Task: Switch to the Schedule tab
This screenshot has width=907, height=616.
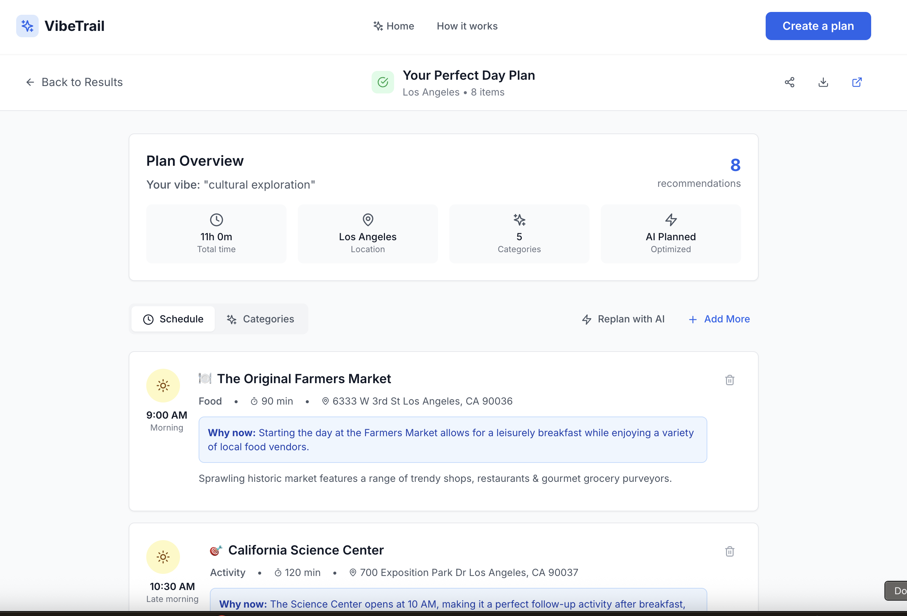Action: tap(173, 319)
